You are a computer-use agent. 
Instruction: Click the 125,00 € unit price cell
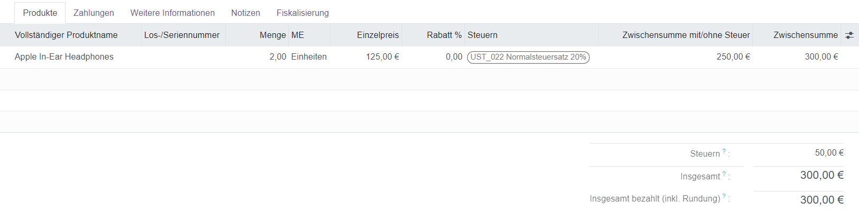(382, 57)
